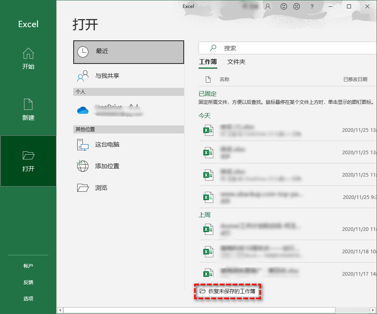This screenshot has height=314, width=377.
Task: Open the CSV file dated 2020/11/25 9
Action: (x=288, y=197)
